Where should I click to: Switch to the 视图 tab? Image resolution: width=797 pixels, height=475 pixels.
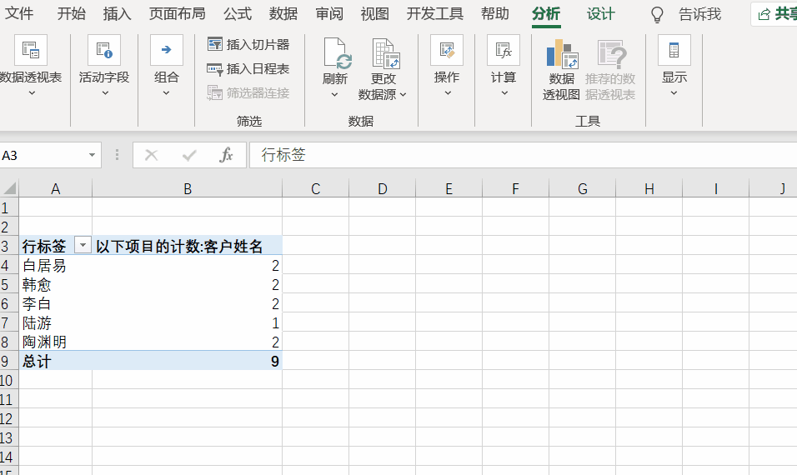tap(374, 13)
